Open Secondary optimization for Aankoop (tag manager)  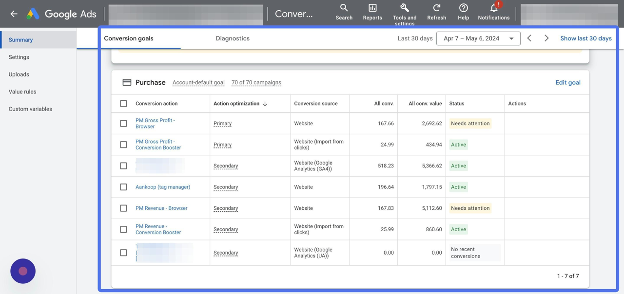click(226, 187)
